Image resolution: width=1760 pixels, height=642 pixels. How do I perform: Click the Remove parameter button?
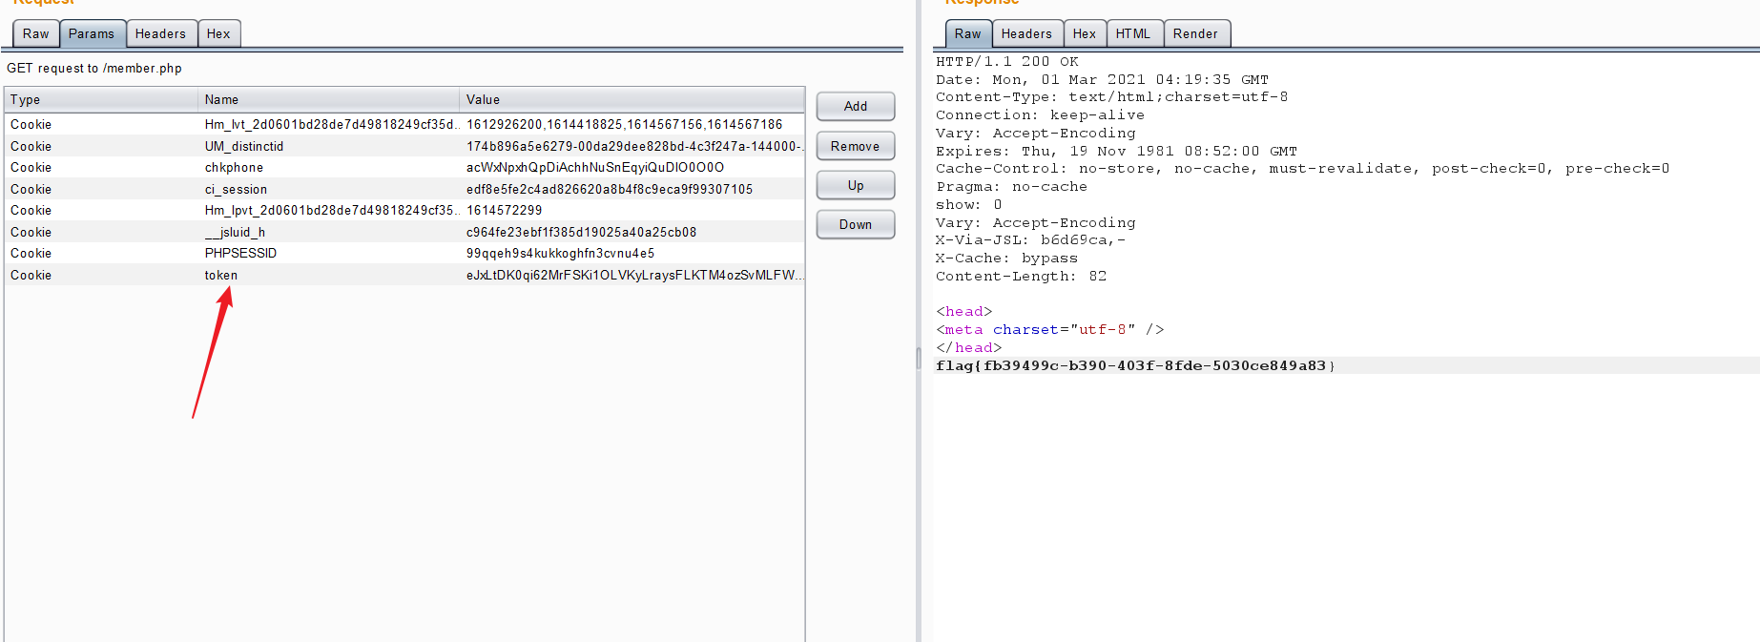pos(856,146)
